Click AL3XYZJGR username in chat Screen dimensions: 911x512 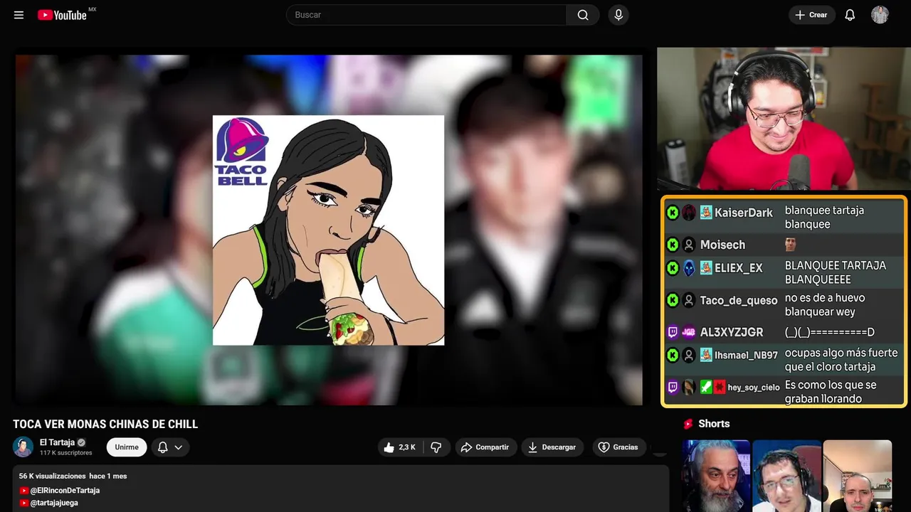click(732, 332)
